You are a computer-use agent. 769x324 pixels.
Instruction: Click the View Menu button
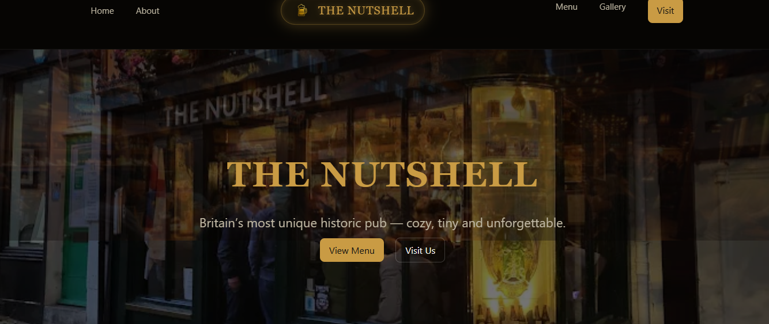(x=352, y=250)
